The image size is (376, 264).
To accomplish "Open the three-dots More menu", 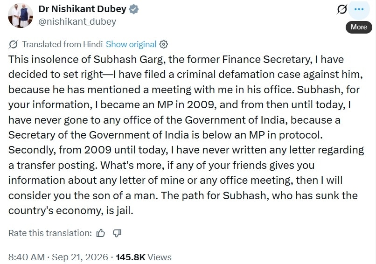I will [359, 9].
